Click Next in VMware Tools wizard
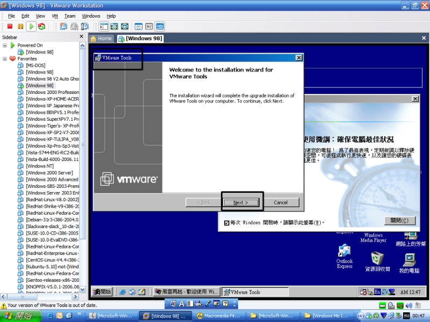The height and width of the screenshot is (322, 430). tap(241, 203)
